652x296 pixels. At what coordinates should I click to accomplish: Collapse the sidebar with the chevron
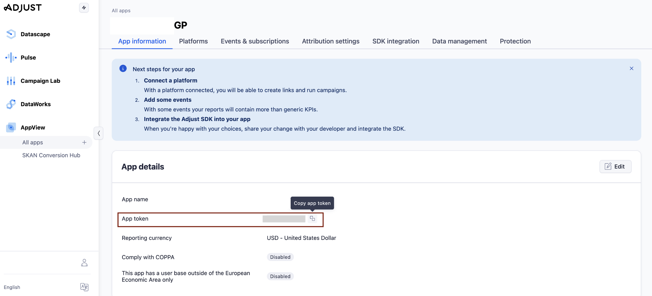(99, 133)
